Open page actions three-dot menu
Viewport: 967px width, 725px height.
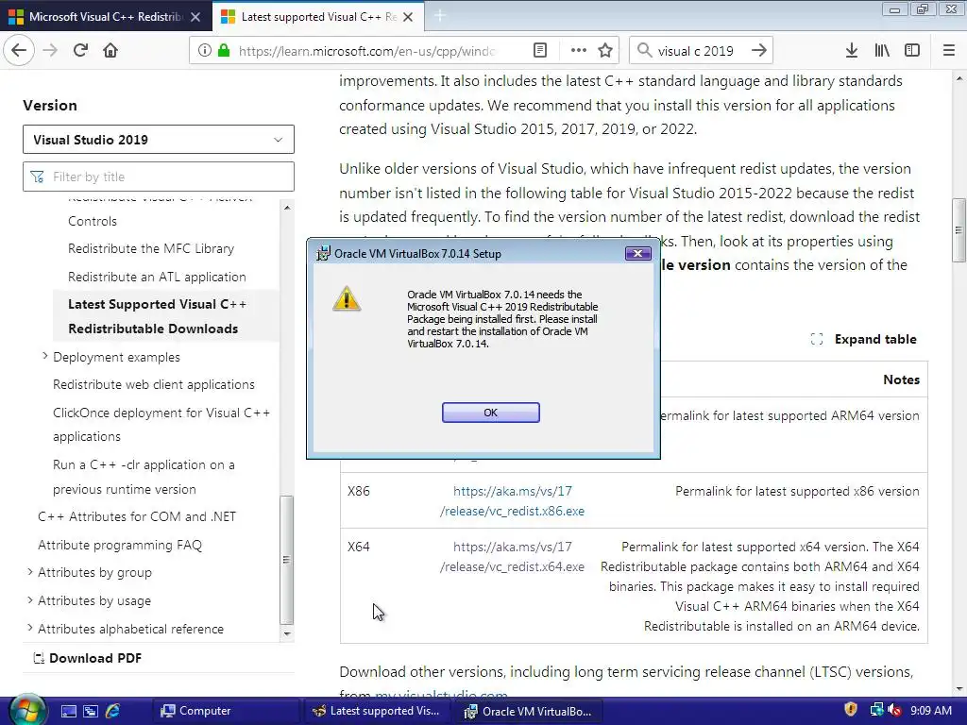click(x=579, y=51)
